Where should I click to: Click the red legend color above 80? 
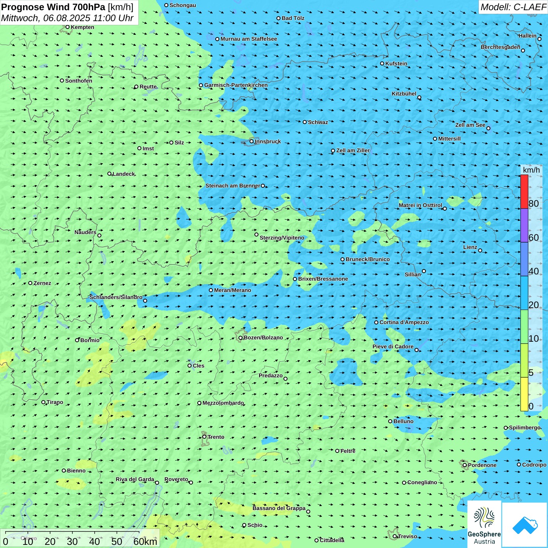524,191
